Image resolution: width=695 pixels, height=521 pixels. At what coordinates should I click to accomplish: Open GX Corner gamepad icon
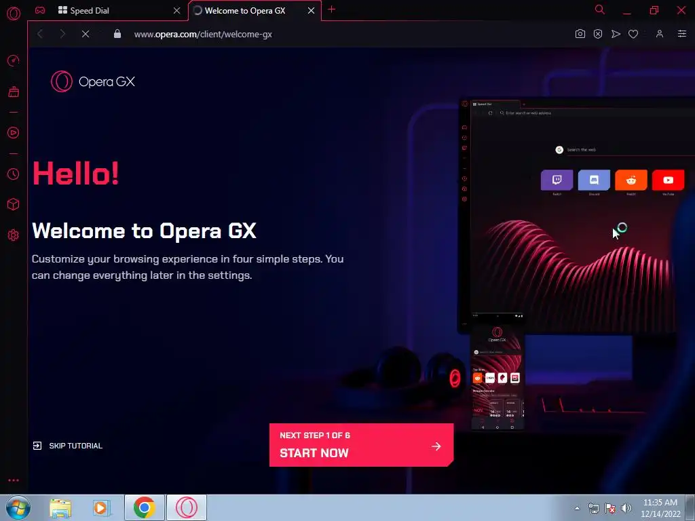point(40,10)
